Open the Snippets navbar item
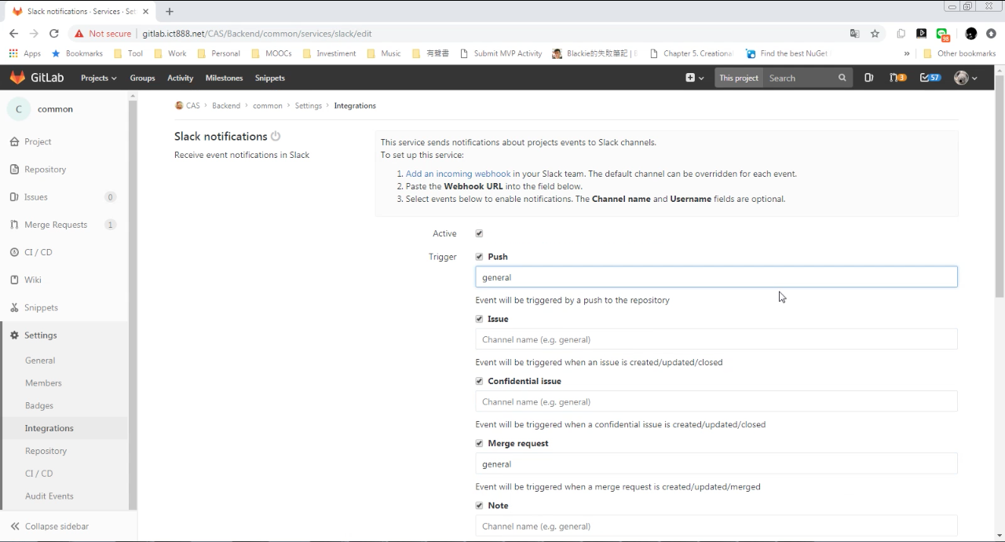The width and height of the screenshot is (1005, 542). click(x=270, y=78)
